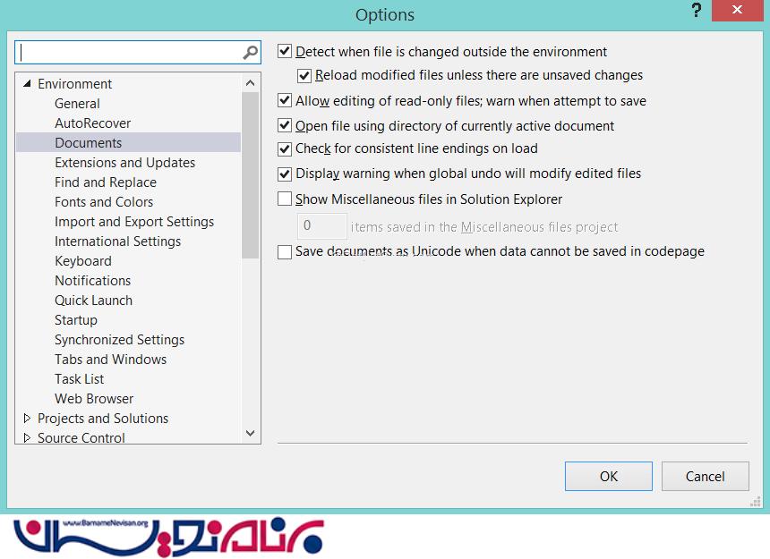Screen dimensions: 770x559
Task: Enable Show Miscellaneous files in Solution Explorer
Action: point(286,199)
